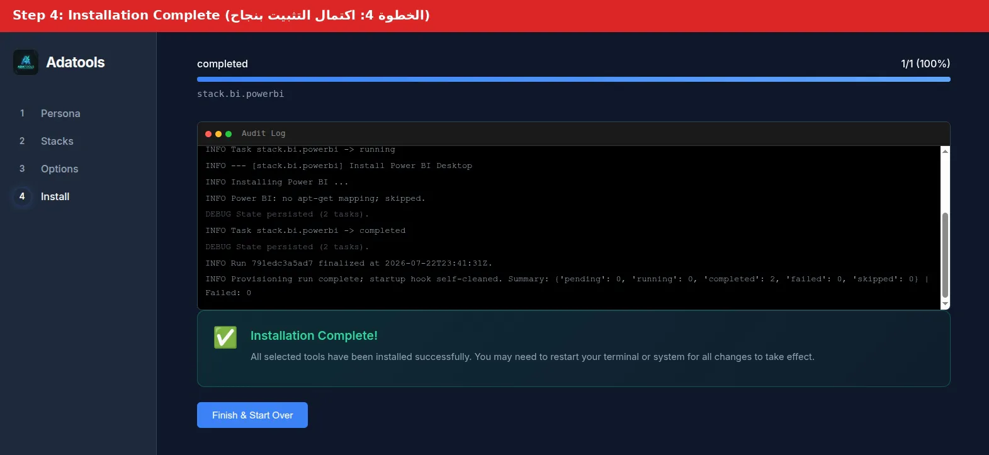
Task: Click the Adatools logo icon
Action: (26, 62)
